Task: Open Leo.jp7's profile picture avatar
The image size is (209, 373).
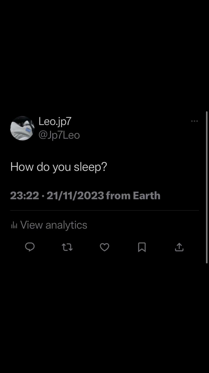Action: (x=22, y=128)
